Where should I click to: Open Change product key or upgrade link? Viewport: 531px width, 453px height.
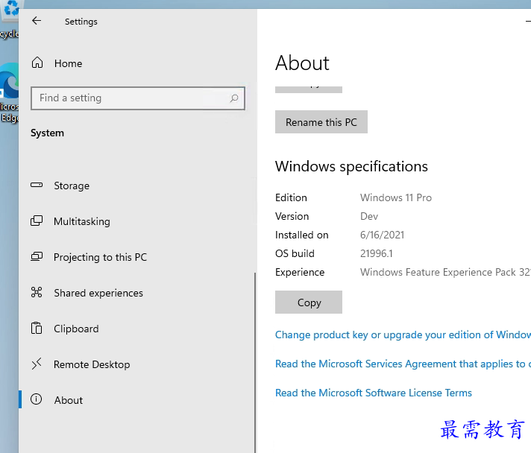point(402,335)
